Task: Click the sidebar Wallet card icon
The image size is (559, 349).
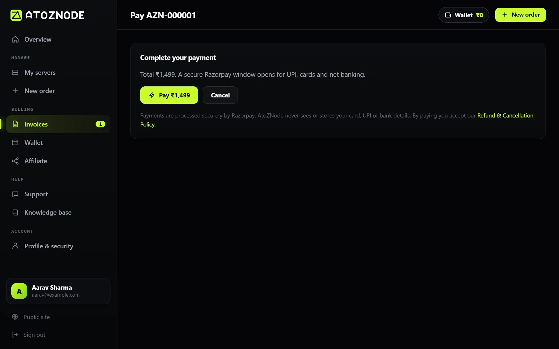Action: tap(15, 143)
